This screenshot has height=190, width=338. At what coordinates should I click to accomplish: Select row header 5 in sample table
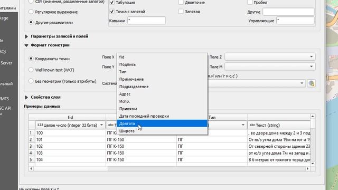tap(32, 159)
